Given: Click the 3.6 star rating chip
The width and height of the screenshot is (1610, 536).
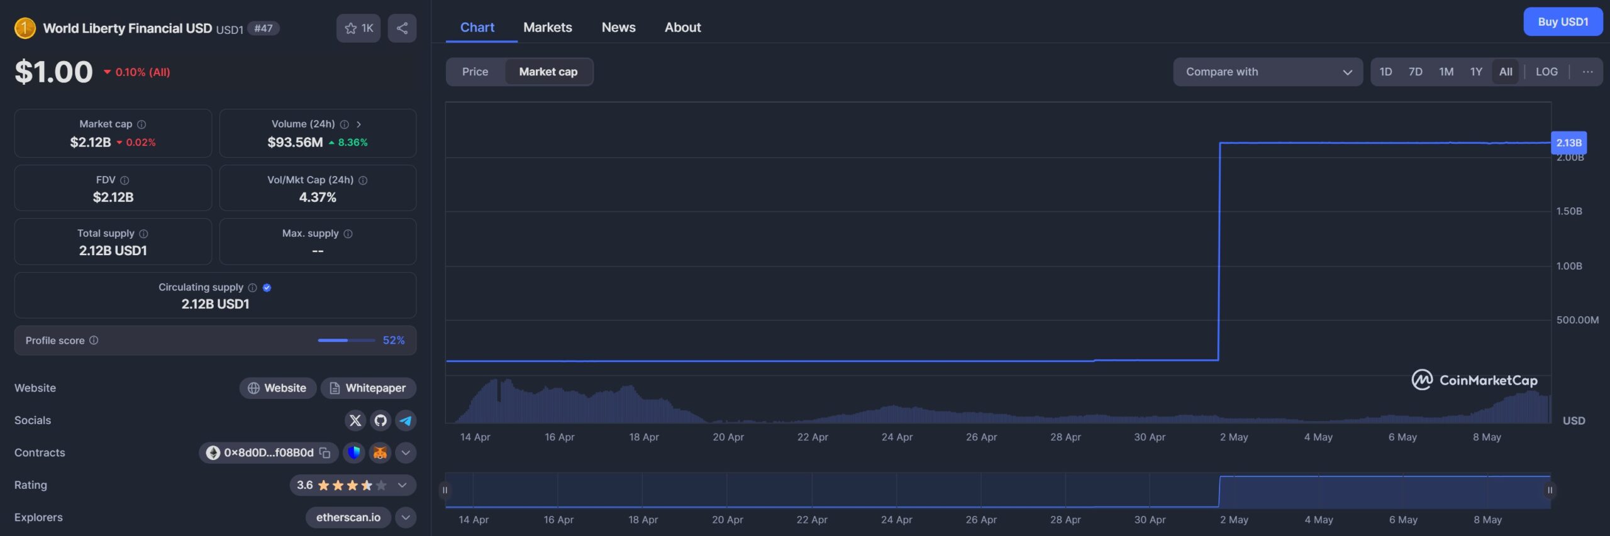Looking at the screenshot, I should (353, 485).
